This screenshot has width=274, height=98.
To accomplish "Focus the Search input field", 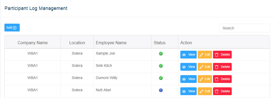I will tap(245, 28).
